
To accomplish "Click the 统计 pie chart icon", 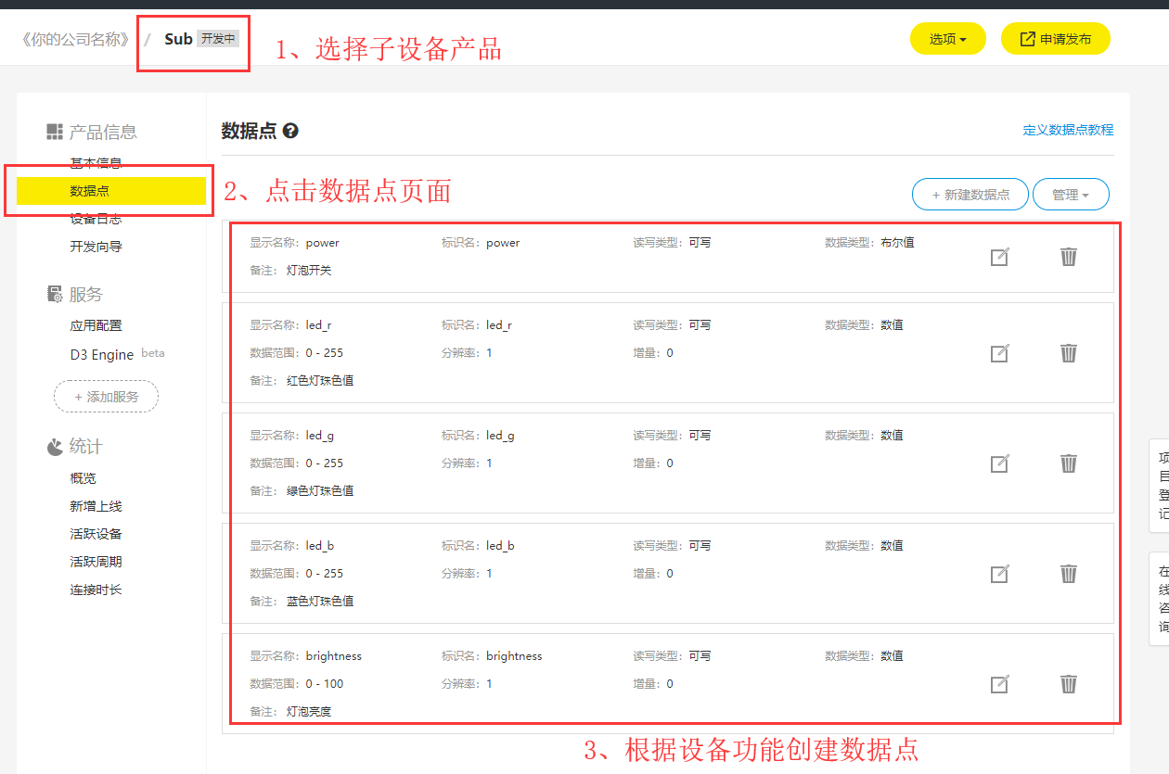I will pyautogui.click(x=54, y=446).
